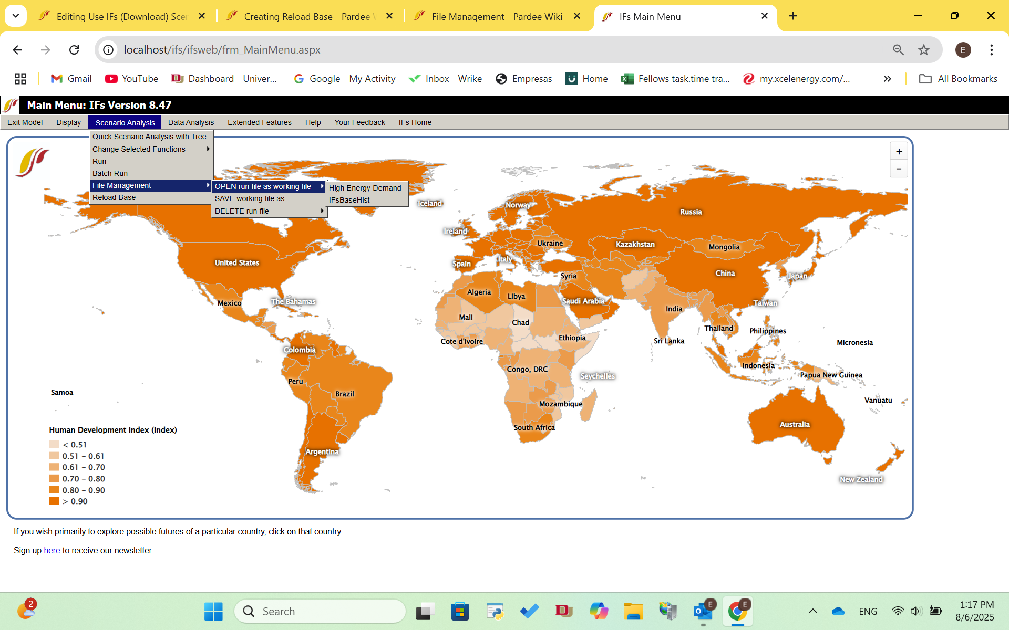Click the browser address bar

click(x=473, y=50)
